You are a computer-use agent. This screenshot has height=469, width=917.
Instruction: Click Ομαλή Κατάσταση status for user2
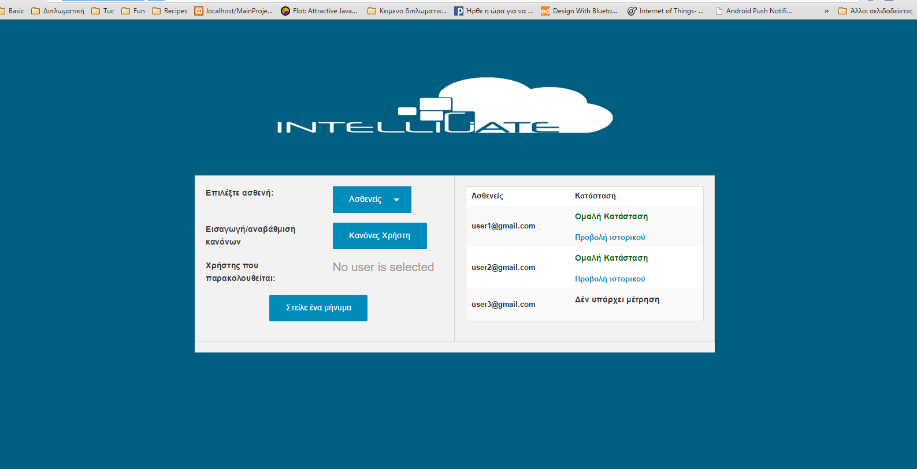tap(611, 258)
